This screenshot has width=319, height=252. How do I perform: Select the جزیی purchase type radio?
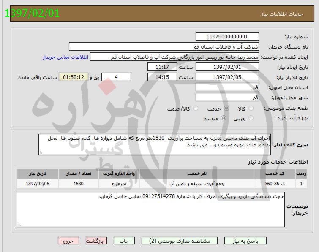coord(251,118)
